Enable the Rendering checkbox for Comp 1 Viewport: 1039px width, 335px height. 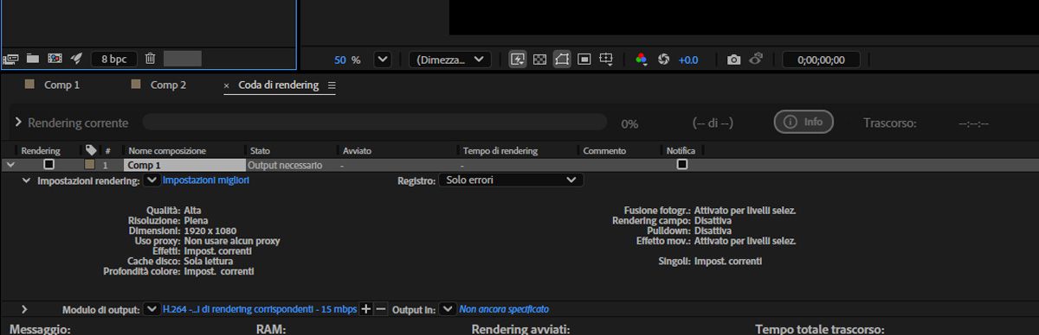point(48,164)
